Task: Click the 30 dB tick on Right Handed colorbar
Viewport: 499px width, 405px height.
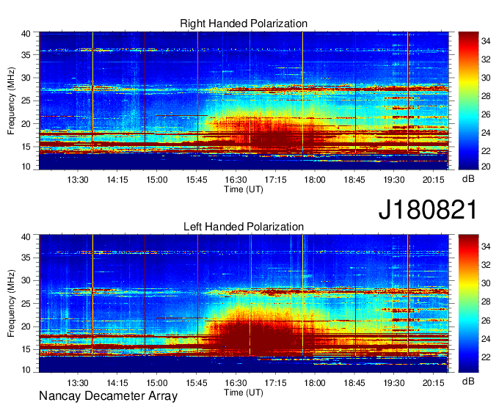Action: (486, 78)
